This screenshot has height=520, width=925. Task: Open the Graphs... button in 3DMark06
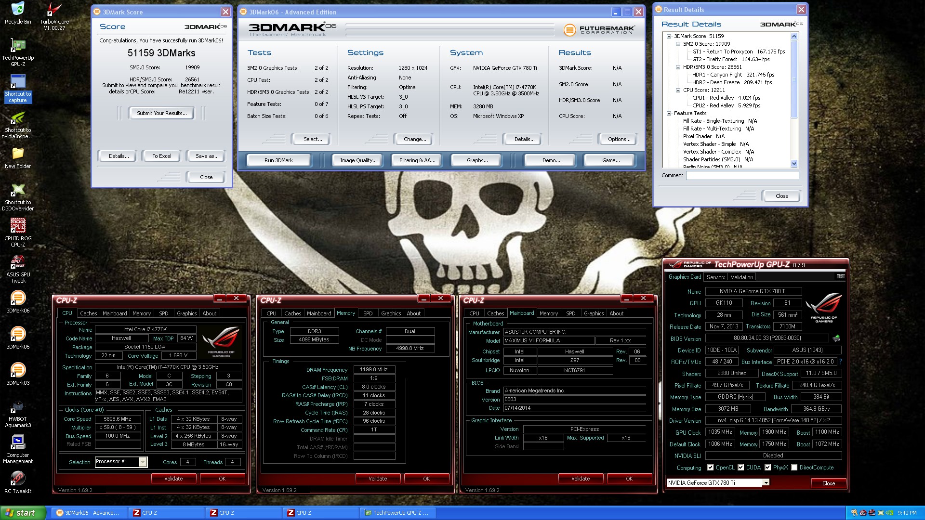[x=477, y=160]
